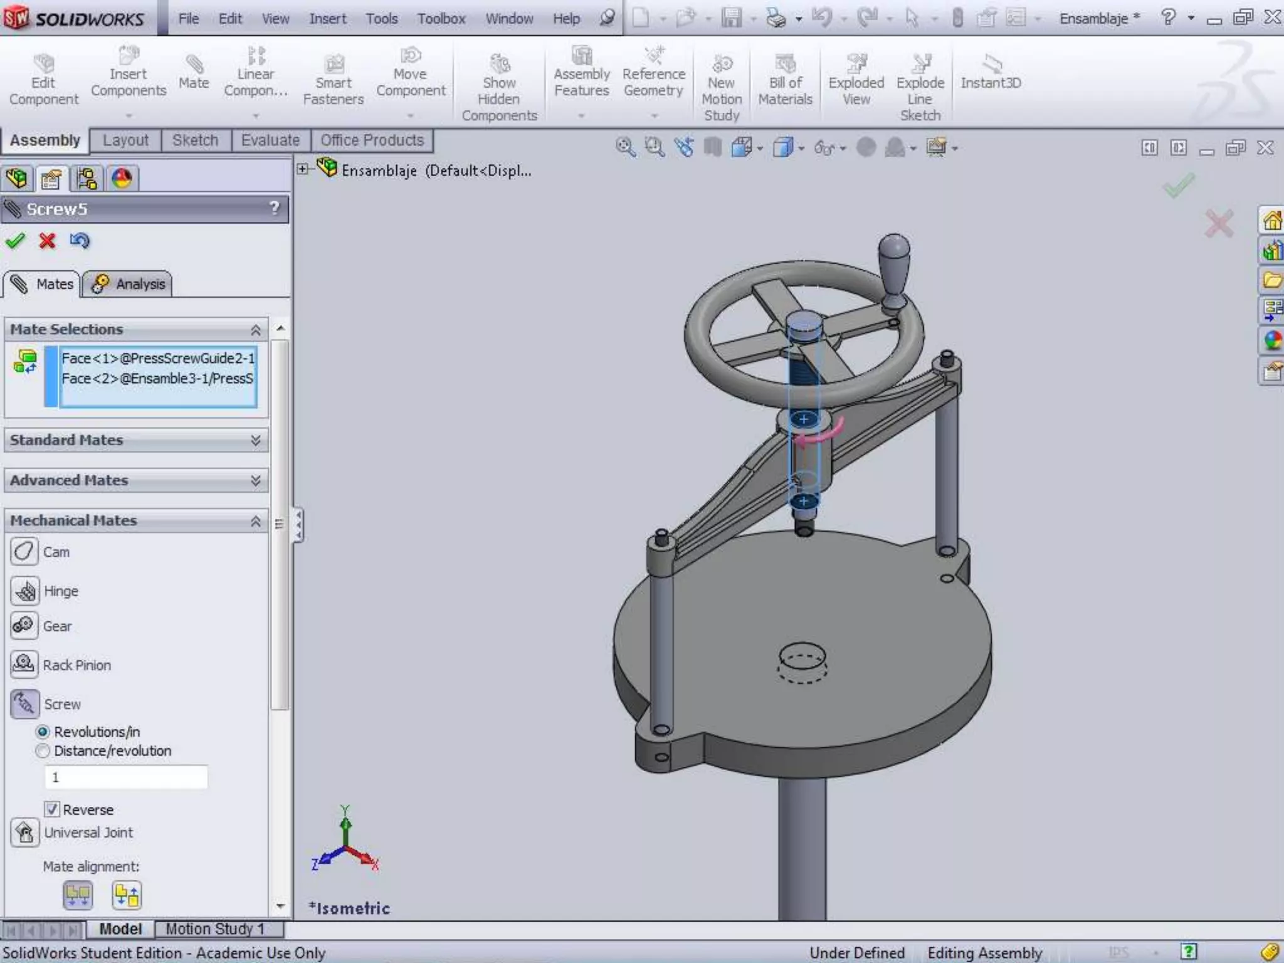Expand the Ensamblaje feature tree node

click(x=303, y=169)
